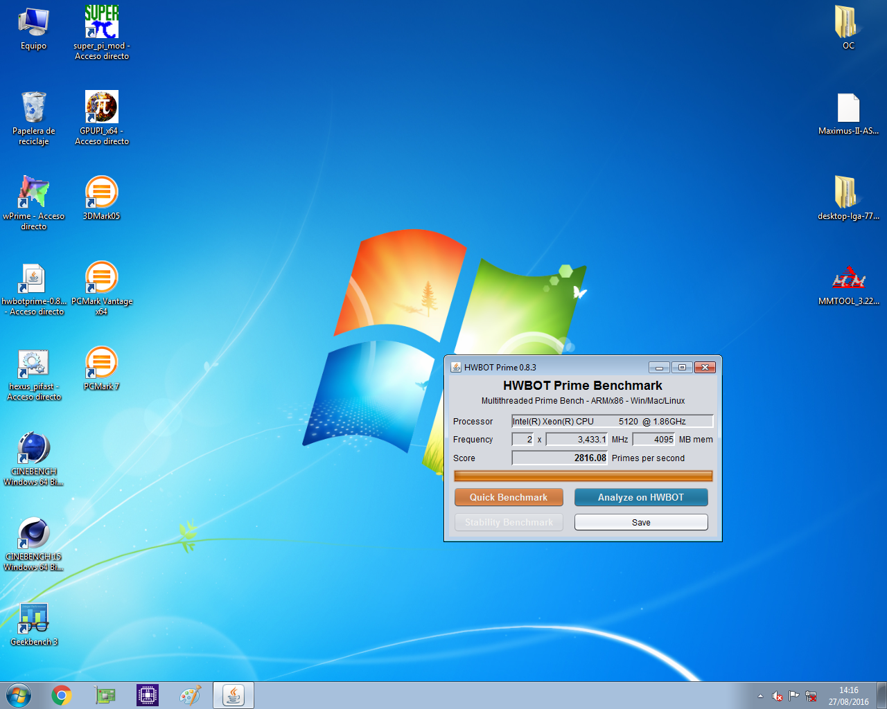Click Analyze on HWBOT button
The image size is (887, 709).
[641, 497]
